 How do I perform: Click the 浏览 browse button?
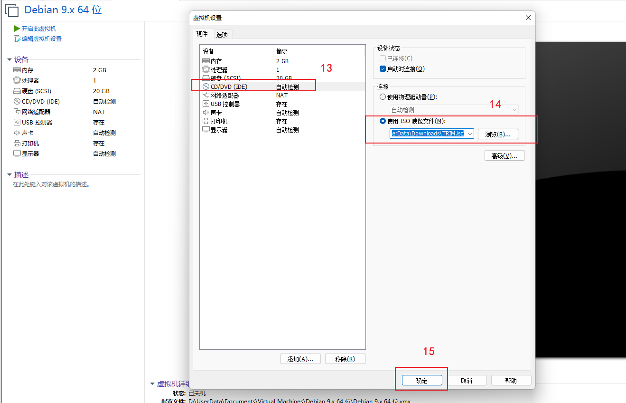(x=497, y=134)
